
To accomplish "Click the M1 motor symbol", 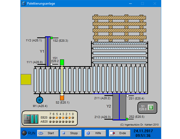I will point(40,100).
